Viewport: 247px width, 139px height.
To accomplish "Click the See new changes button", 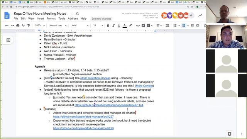I will pos(101,19).
